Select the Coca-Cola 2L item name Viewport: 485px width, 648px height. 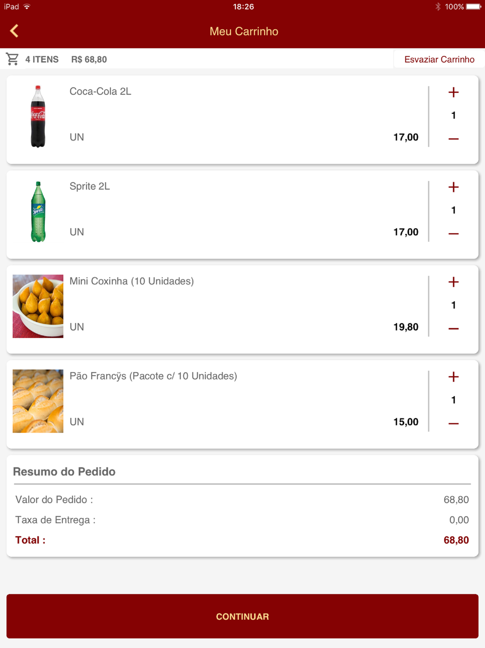(100, 91)
